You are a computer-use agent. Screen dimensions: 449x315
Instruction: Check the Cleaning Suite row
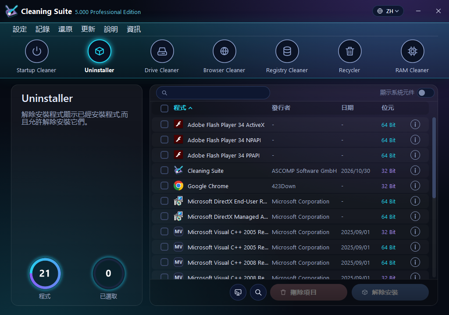pyautogui.click(x=164, y=170)
